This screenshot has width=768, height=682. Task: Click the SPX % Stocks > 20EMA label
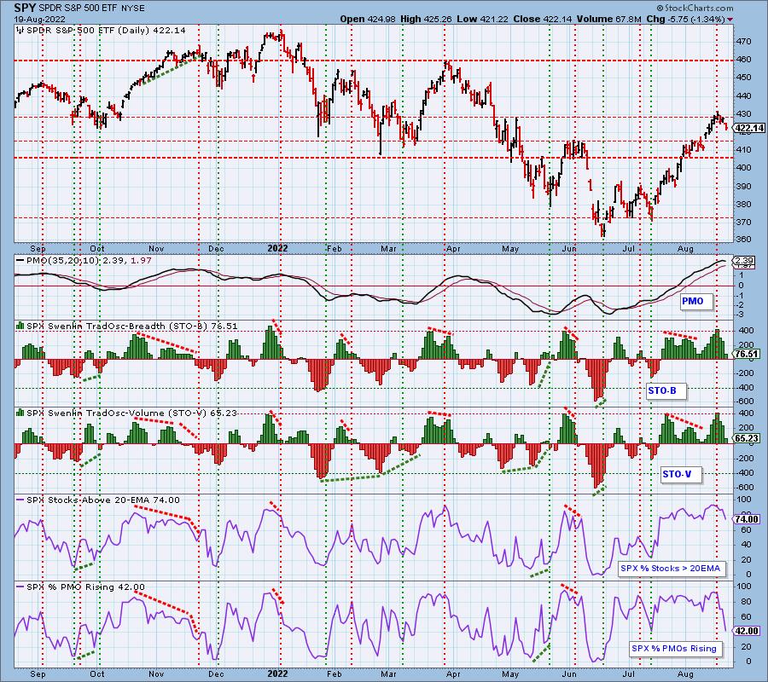pyautogui.click(x=670, y=568)
